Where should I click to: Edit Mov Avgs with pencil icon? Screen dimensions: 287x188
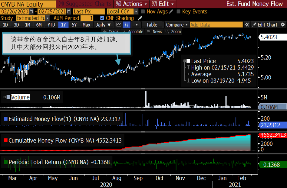171,11
